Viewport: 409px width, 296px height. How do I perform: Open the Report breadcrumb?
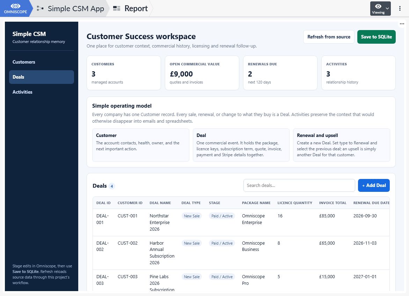(x=136, y=8)
